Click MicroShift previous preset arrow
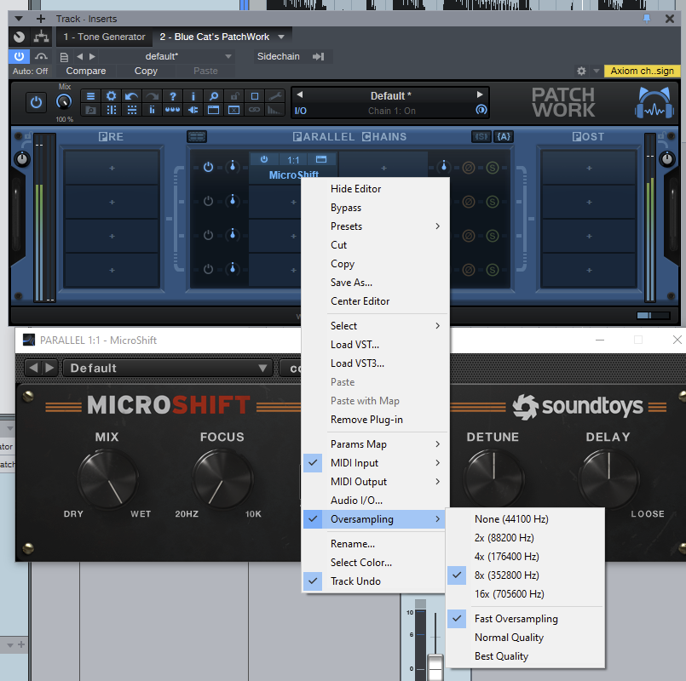The image size is (686, 681). tap(33, 368)
